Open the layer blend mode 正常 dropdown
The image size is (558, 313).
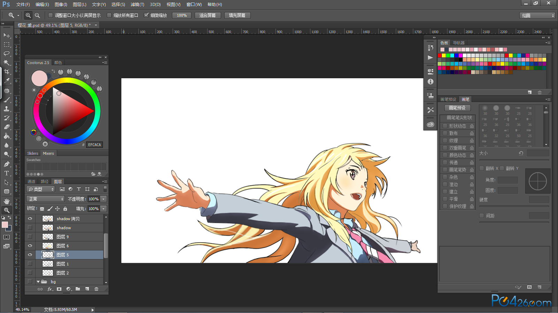[46, 199]
